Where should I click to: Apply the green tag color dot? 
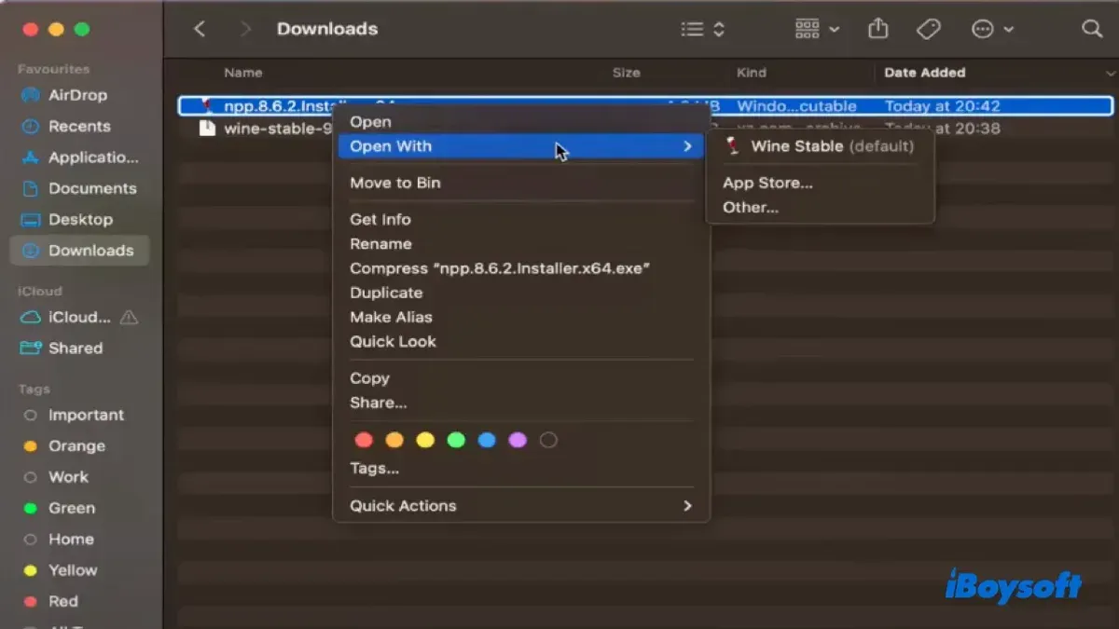(x=456, y=440)
